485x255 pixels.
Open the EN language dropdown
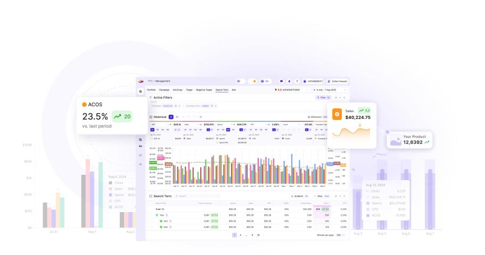click(266, 81)
